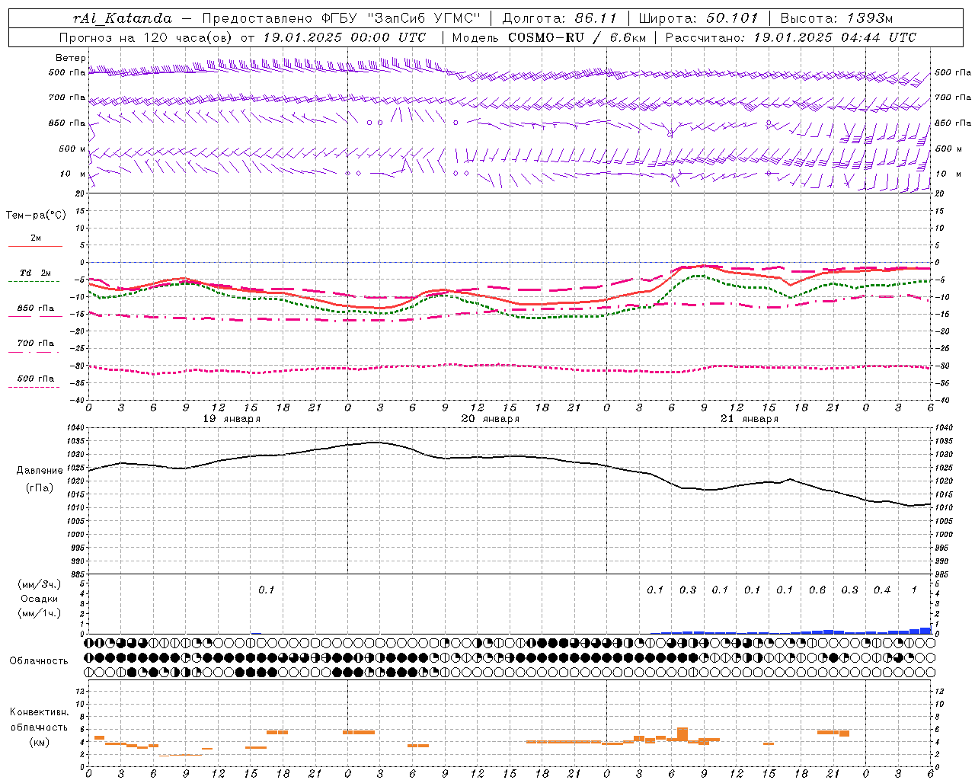Click the 0.4 precipitation amount value
This screenshot has width=975, height=780.
pyautogui.click(x=882, y=590)
